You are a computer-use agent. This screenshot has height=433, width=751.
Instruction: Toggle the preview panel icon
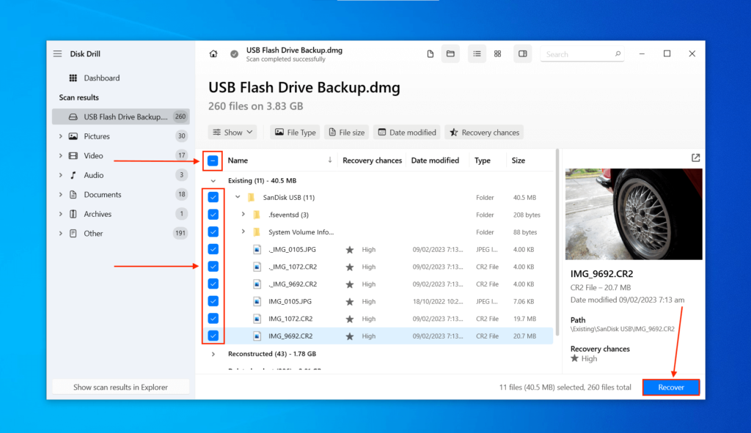point(522,53)
